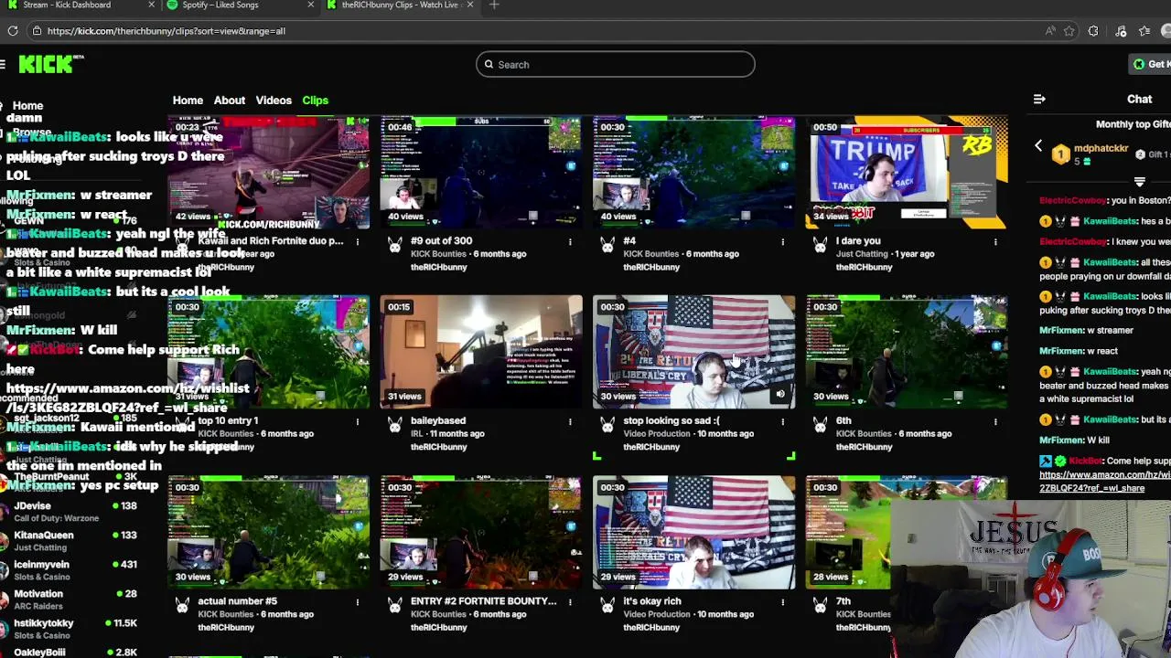1171x658 pixels.
Task: Click the browser address bar URL
Action: pos(166,31)
